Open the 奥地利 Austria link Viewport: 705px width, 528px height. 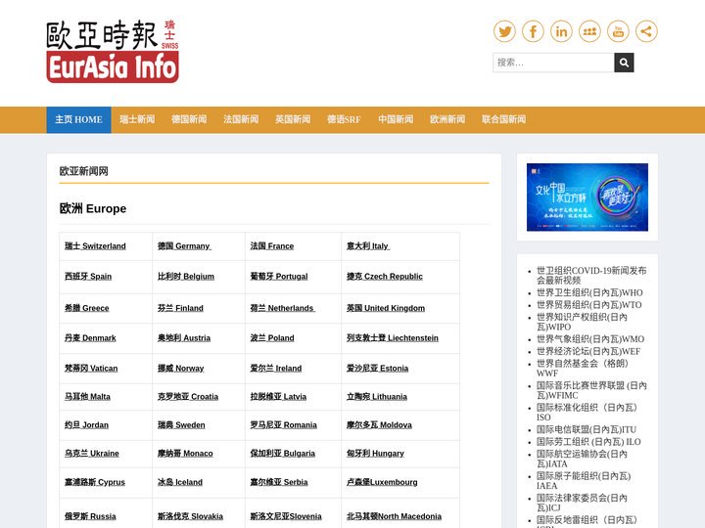point(184,338)
